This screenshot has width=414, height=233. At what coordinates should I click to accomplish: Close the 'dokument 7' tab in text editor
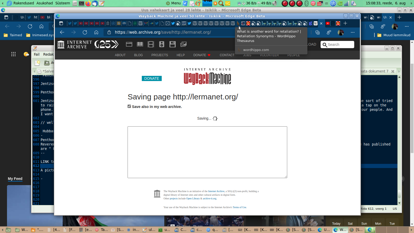click(x=393, y=71)
